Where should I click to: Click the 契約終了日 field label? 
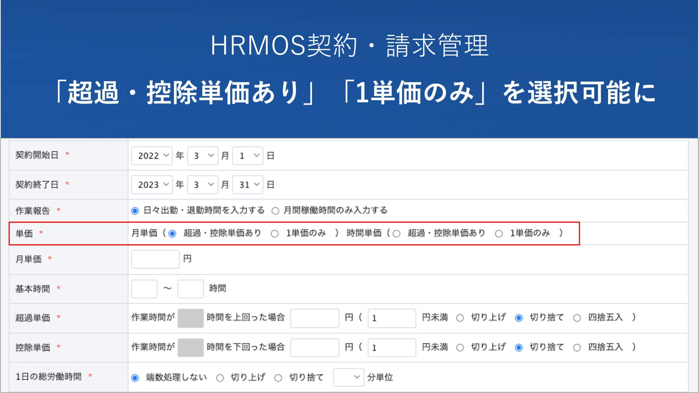click(x=37, y=185)
